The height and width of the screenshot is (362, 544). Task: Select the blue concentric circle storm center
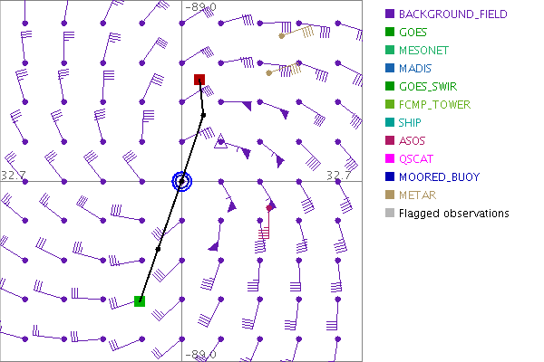point(182,181)
